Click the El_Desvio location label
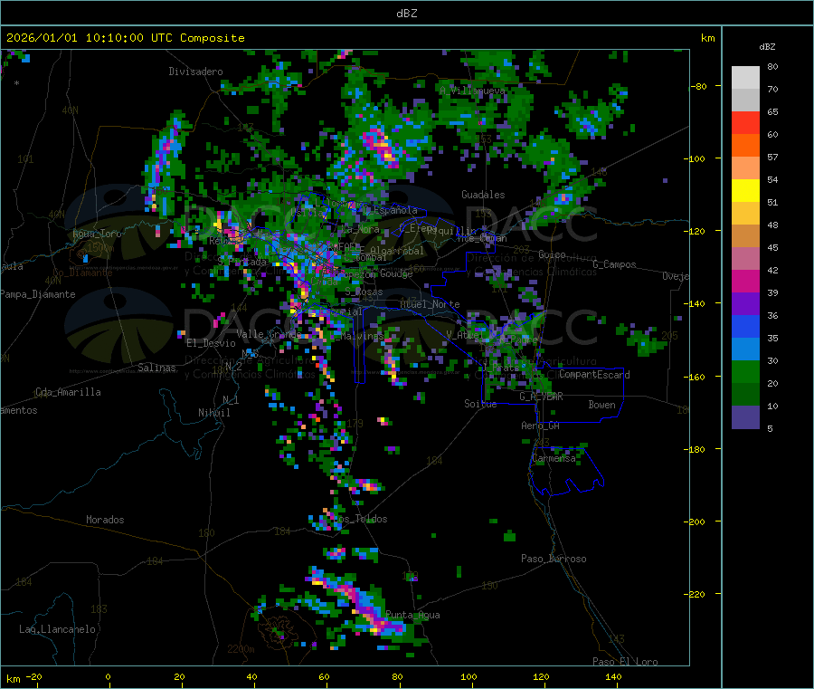This screenshot has height=689, width=814. [x=211, y=343]
